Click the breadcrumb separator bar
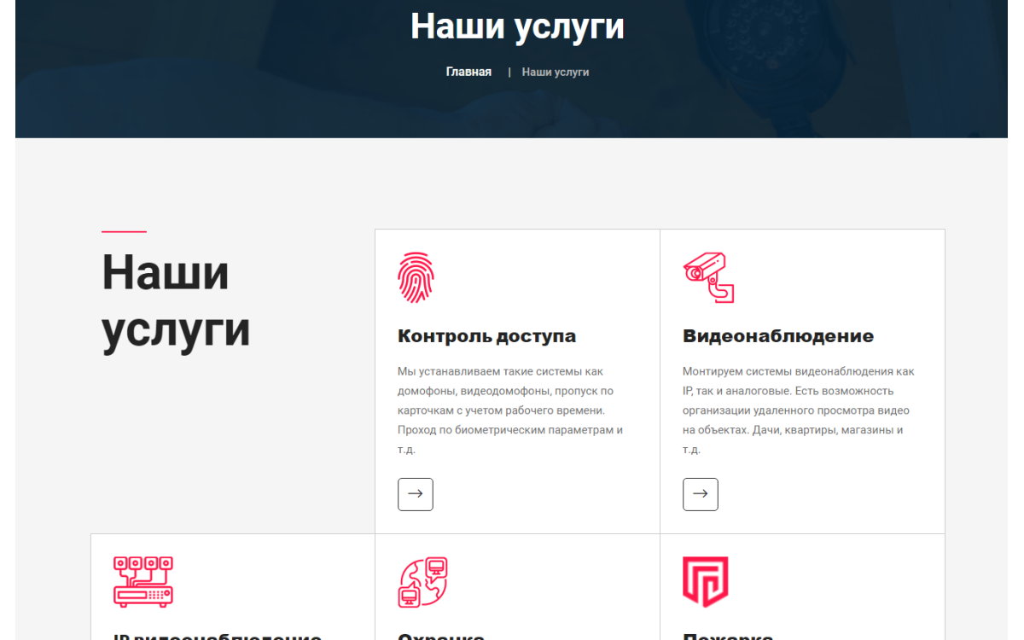Screen dimensions: 1024x640 (x=509, y=72)
